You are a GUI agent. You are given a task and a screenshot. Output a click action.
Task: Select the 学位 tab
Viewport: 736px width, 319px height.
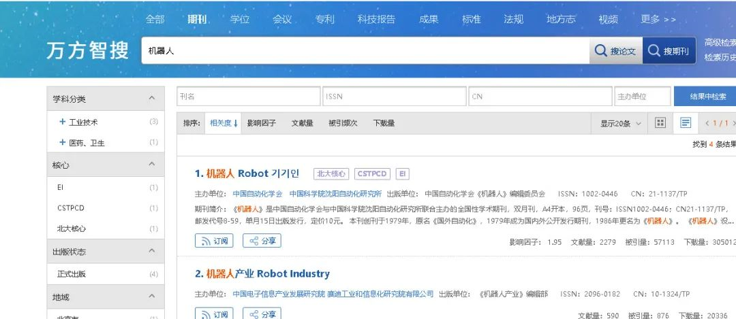[x=239, y=19]
